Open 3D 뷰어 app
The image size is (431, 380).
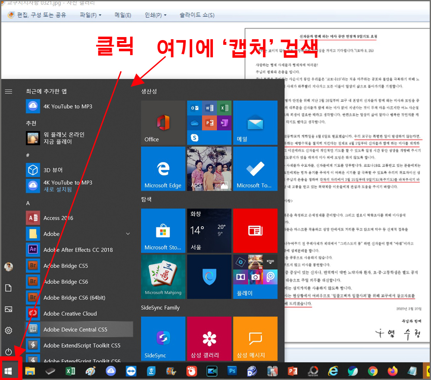(x=78, y=170)
